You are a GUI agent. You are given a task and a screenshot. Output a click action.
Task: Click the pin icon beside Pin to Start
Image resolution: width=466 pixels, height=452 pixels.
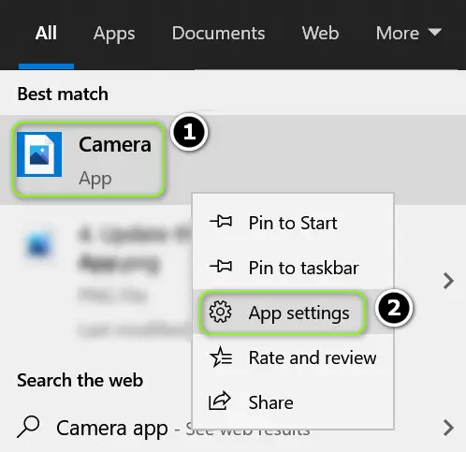(221, 222)
